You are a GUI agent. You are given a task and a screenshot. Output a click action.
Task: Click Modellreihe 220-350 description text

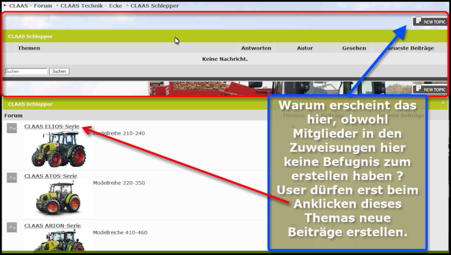[119, 183]
